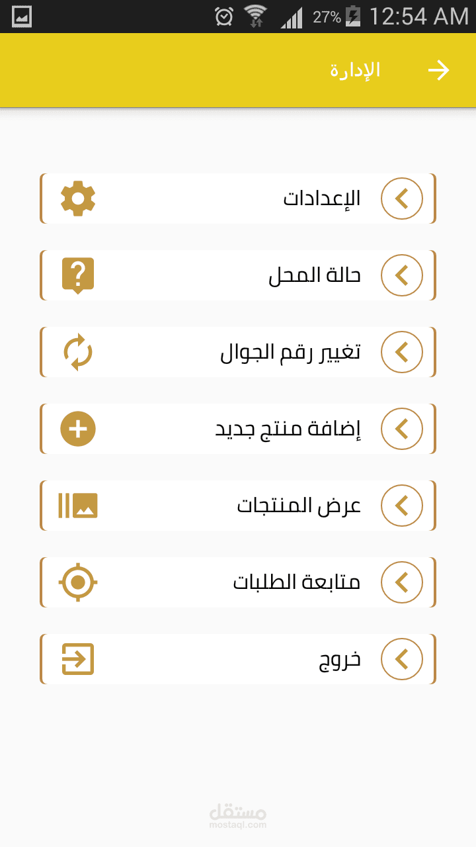This screenshot has width=476, height=847.
Task: Tap the alarm clock status bar icon
Action: coord(225,17)
